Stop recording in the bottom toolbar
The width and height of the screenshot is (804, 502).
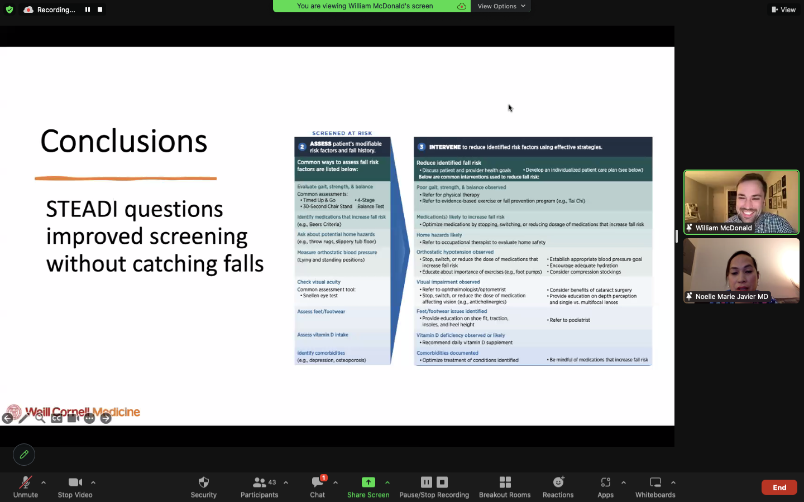442,482
